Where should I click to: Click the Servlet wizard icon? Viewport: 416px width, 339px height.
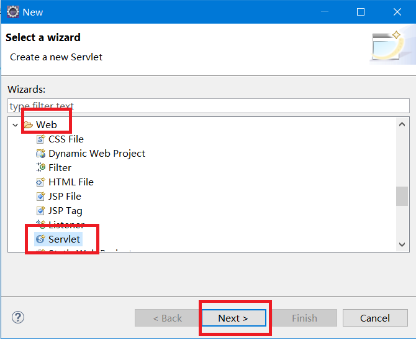pyautogui.click(x=41, y=239)
